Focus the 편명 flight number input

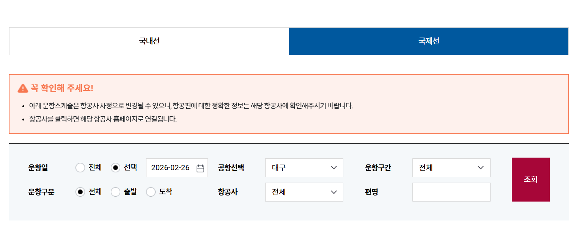tap(451, 192)
